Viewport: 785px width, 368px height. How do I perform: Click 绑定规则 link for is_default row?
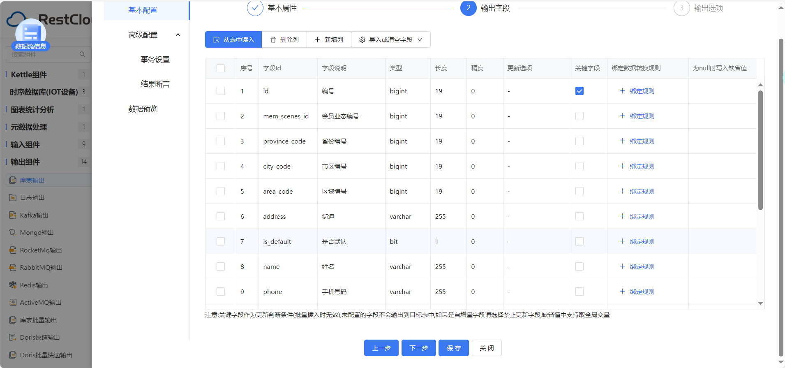coord(642,241)
